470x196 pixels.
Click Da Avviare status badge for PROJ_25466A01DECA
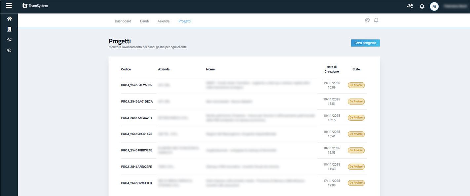click(356, 101)
